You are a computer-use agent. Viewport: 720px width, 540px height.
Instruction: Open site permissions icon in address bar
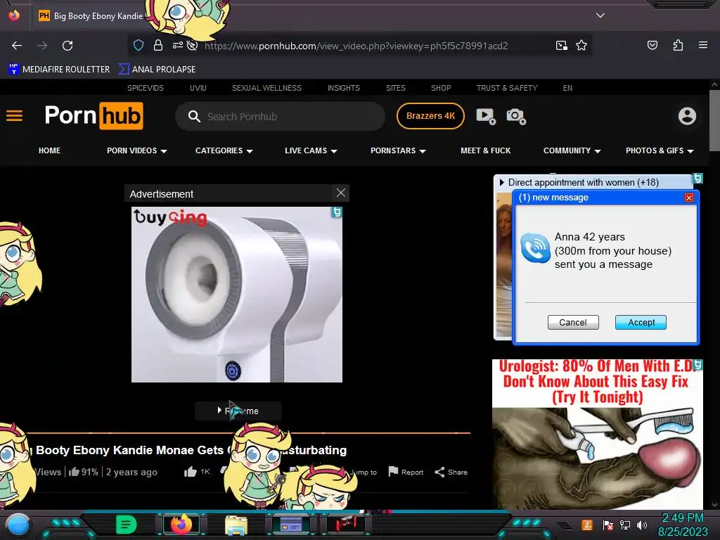177,45
